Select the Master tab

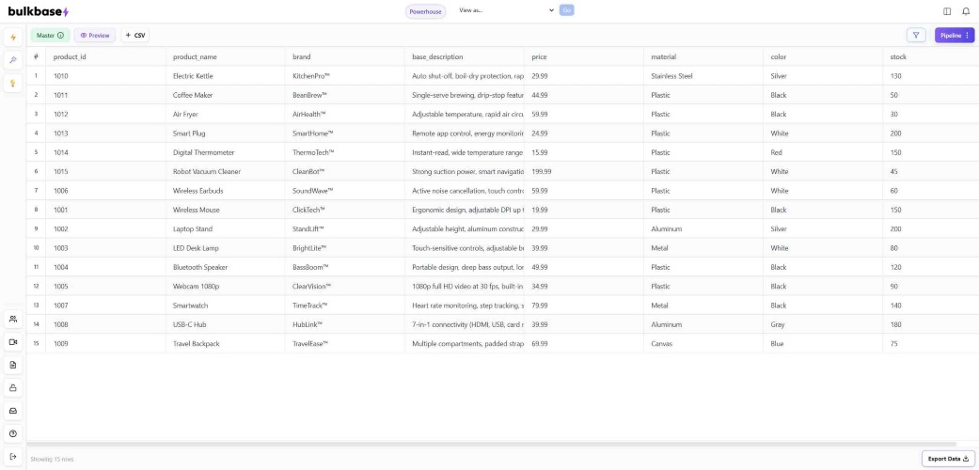pyautogui.click(x=50, y=36)
